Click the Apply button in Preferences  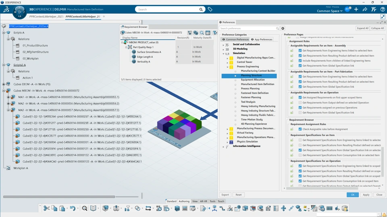(366, 194)
